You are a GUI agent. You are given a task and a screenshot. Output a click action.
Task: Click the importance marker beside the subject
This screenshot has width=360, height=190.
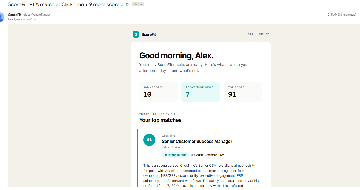coord(127,5)
